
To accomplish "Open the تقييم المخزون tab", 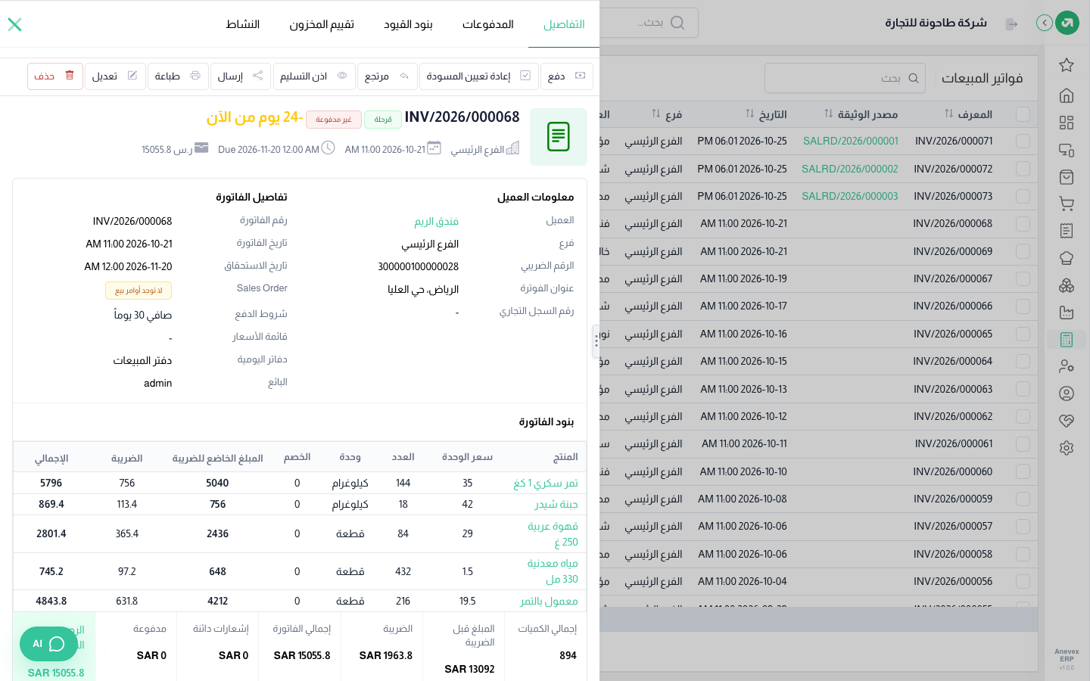I will tap(322, 24).
